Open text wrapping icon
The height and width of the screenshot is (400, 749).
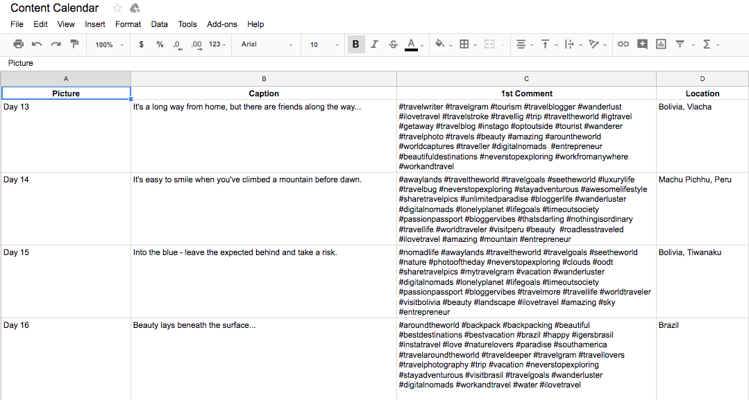[x=569, y=44]
